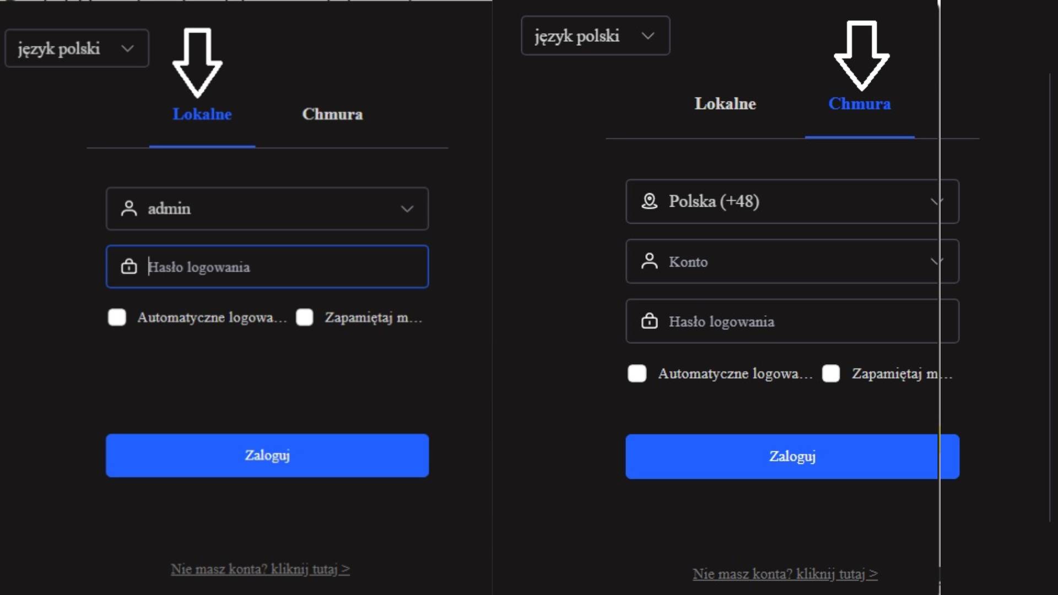The image size is (1058, 595).
Task: Enable right panel Automatyczne logowanie checkbox
Action: 637,374
